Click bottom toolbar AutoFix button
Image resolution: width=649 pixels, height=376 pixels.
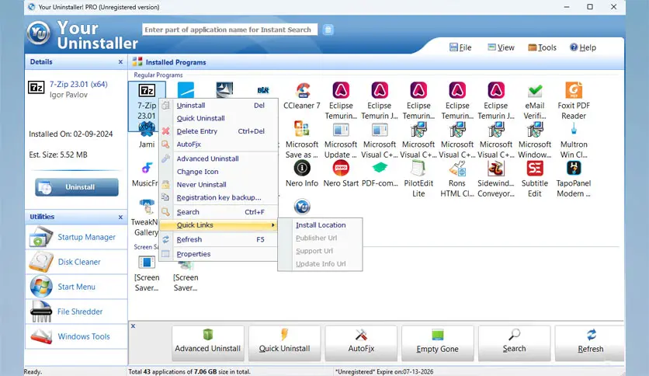[361, 343]
